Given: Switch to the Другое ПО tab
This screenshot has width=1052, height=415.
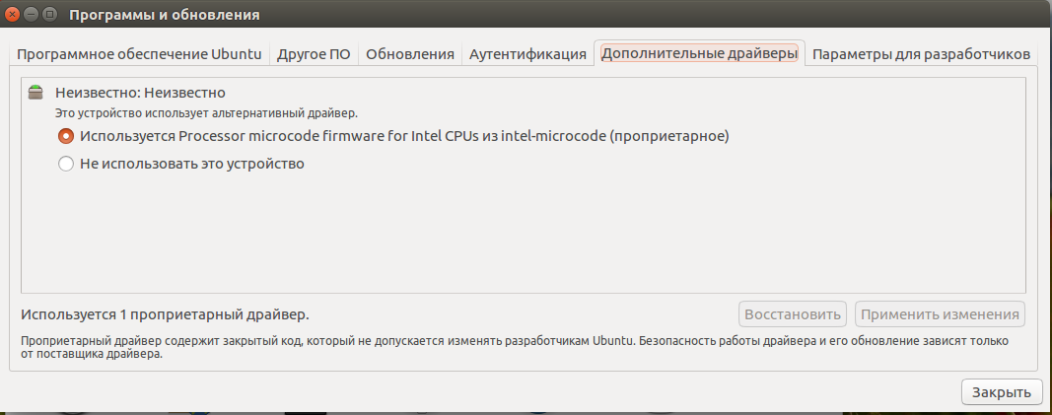Looking at the screenshot, I should (x=314, y=54).
